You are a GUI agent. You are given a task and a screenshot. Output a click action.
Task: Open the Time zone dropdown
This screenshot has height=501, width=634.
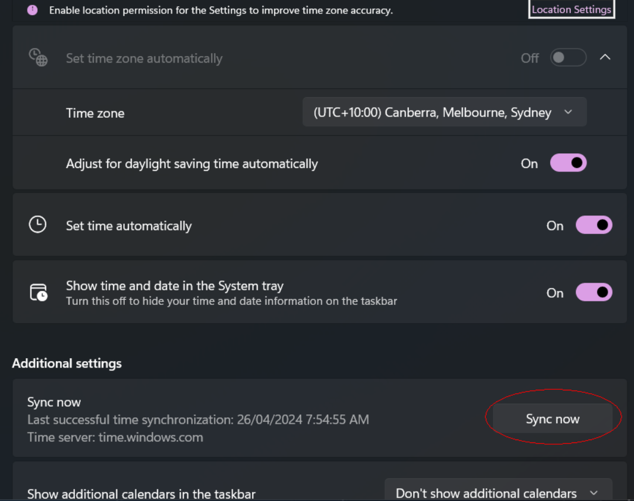pyautogui.click(x=444, y=112)
